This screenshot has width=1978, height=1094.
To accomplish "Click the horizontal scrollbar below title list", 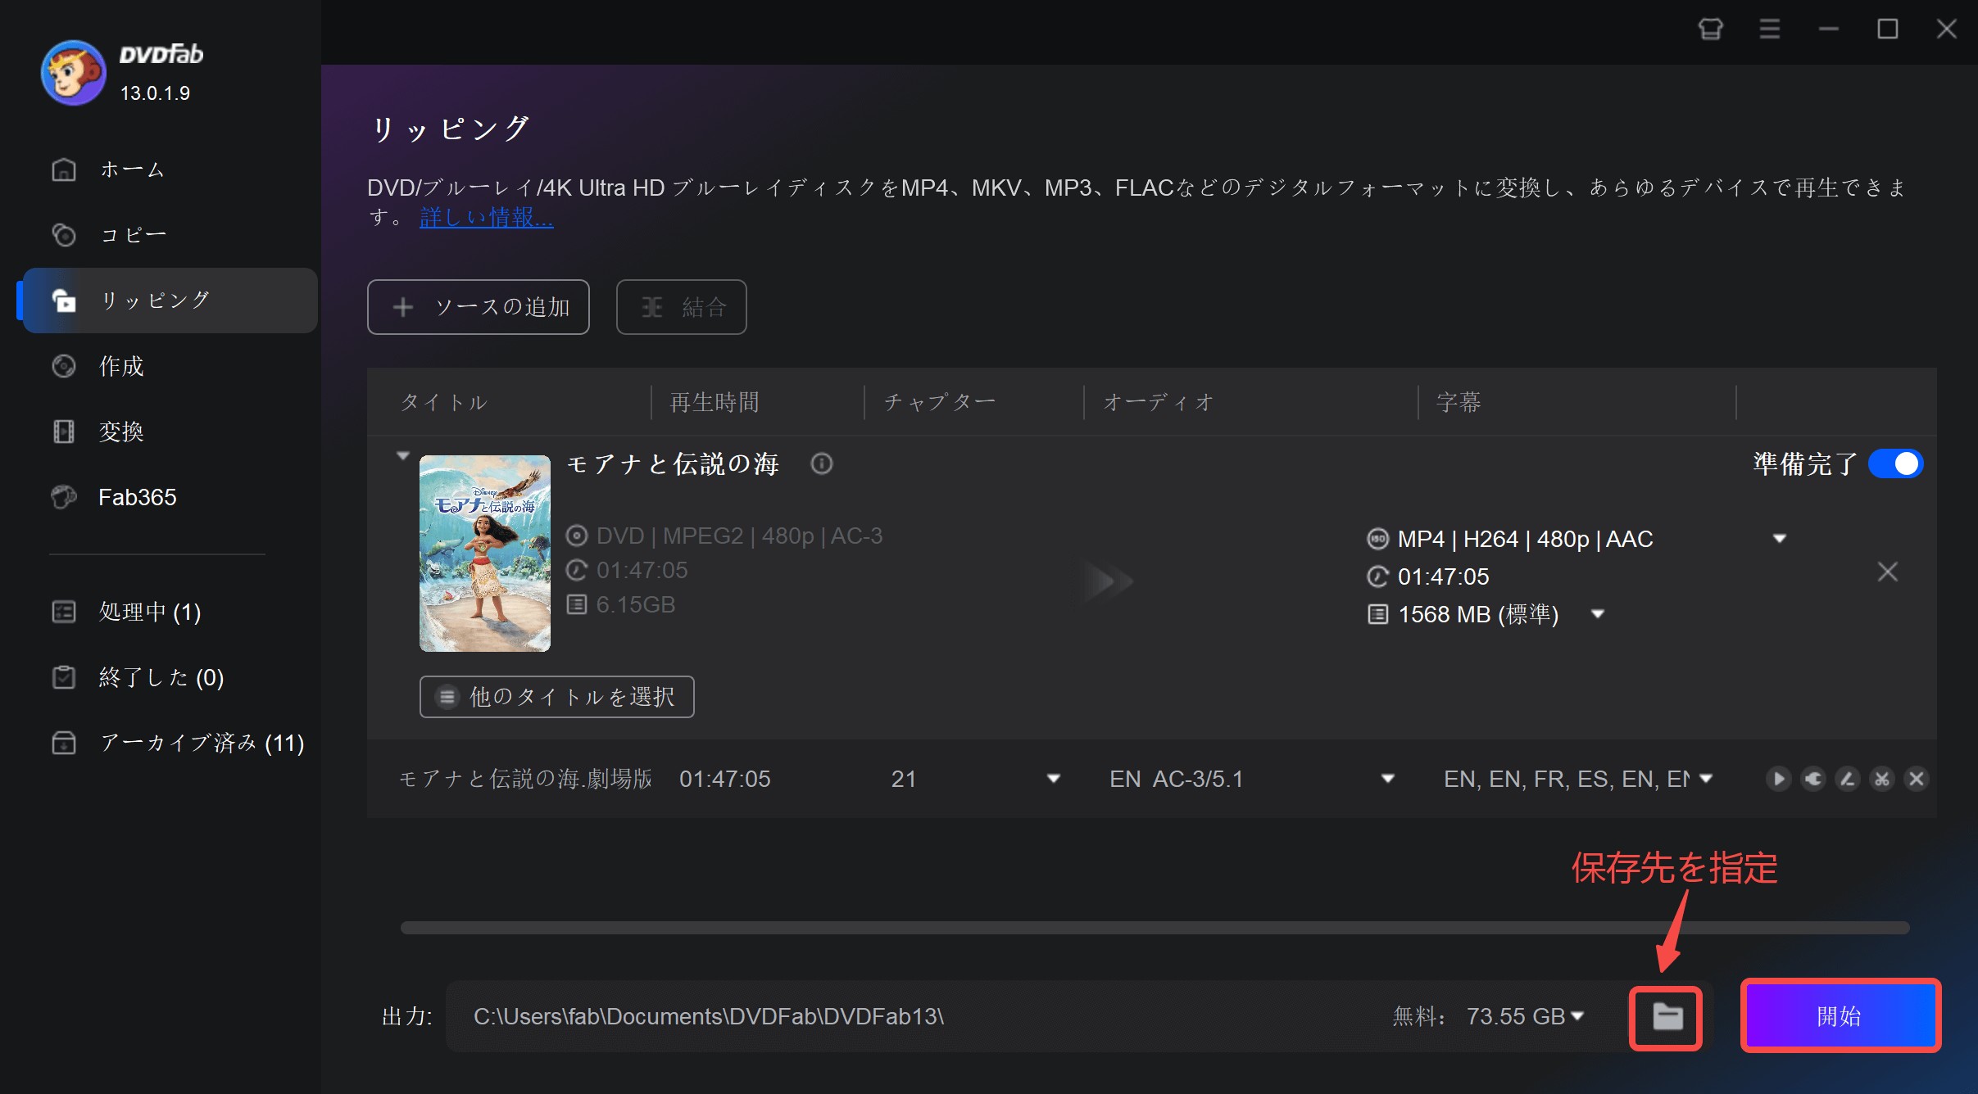I will pos(1154,928).
